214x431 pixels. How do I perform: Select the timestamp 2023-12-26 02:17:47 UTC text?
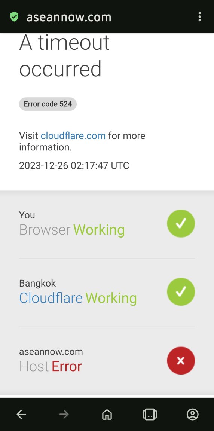click(74, 166)
